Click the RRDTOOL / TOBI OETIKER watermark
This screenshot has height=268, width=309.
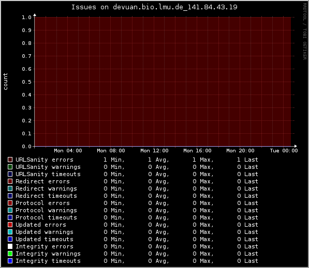click(305, 31)
